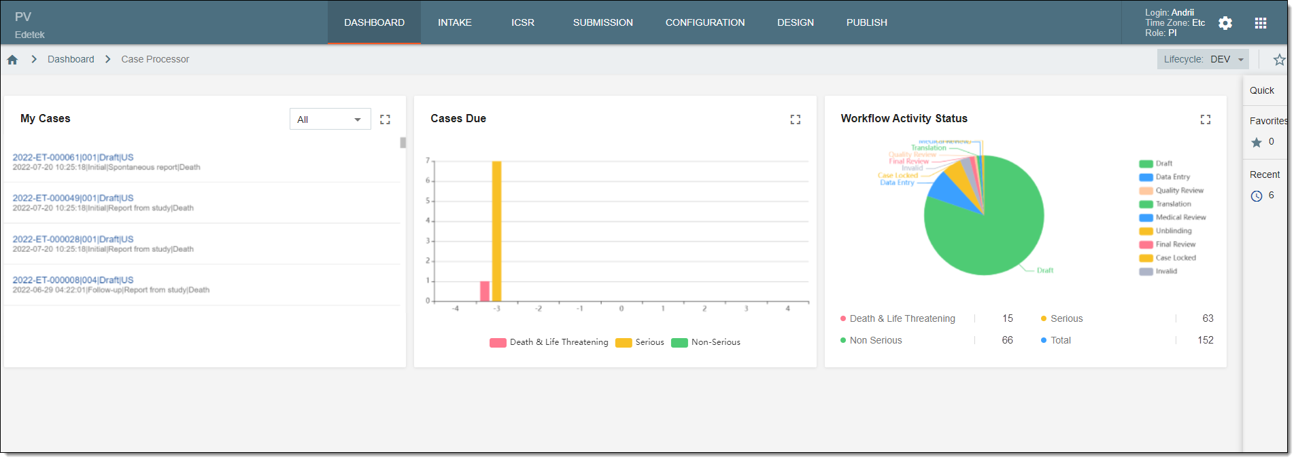
Task: Open the INTAKE menu
Action: [455, 22]
